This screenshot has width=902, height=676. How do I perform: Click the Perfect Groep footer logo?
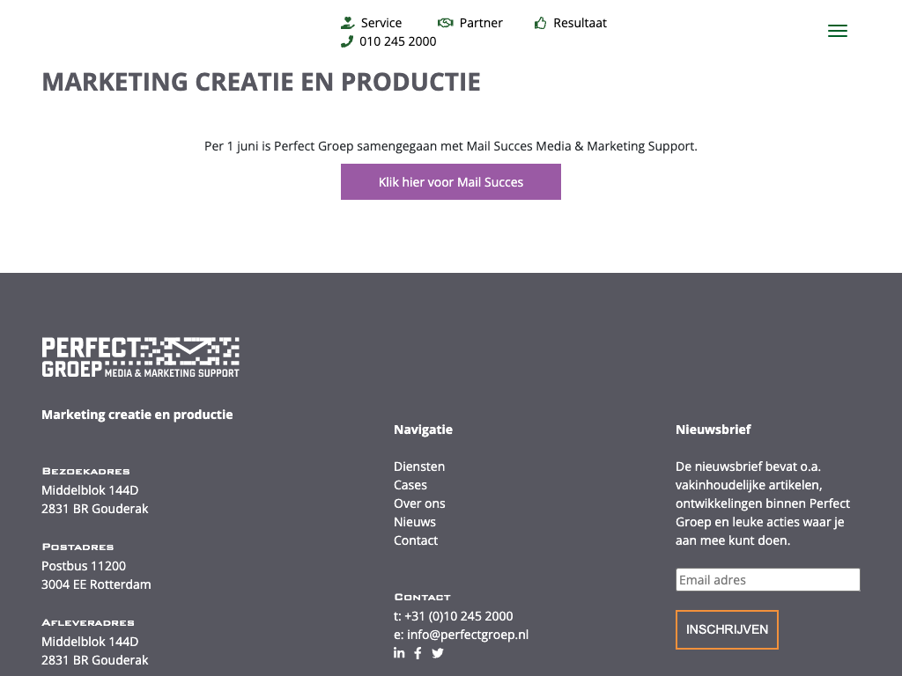(x=141, y=356)
